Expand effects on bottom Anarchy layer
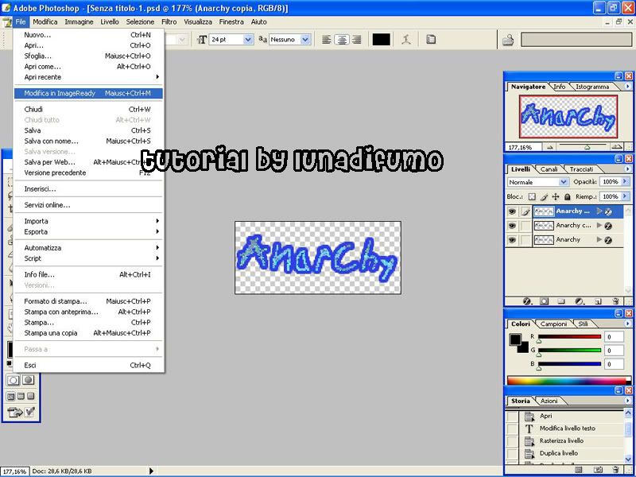The image size is (636, 477). click(x=599, y=240)
